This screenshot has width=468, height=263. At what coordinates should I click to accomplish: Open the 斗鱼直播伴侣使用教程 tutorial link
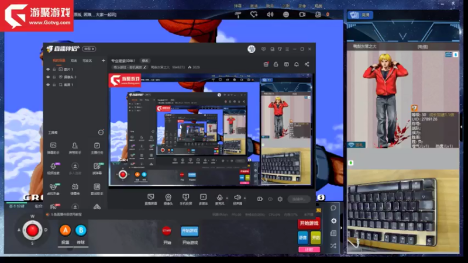pos(66,214)
